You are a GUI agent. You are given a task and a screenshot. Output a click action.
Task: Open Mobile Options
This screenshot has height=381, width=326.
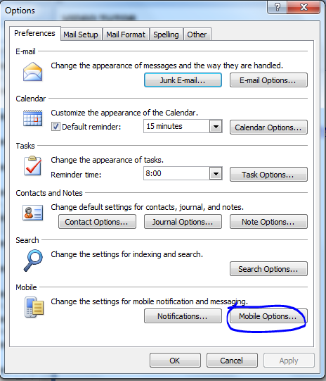click(x=268, y=316)
